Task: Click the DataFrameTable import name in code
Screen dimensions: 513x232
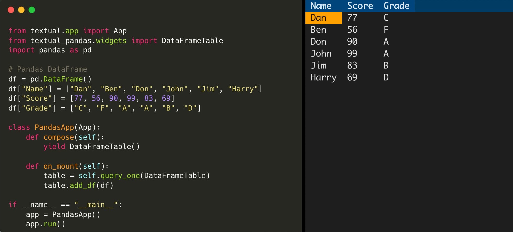Action: [x=192, y=40]
